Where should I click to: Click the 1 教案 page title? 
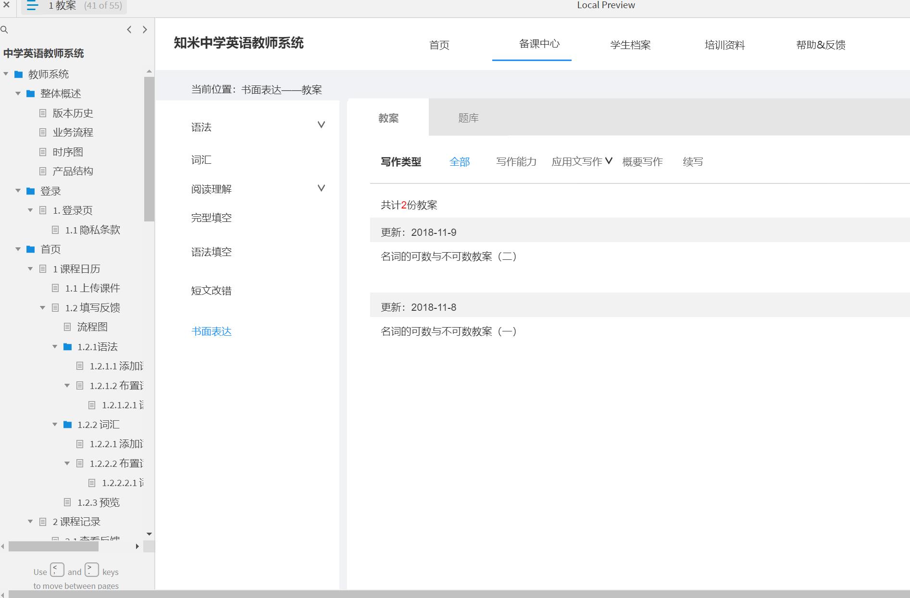coord(62,6)
